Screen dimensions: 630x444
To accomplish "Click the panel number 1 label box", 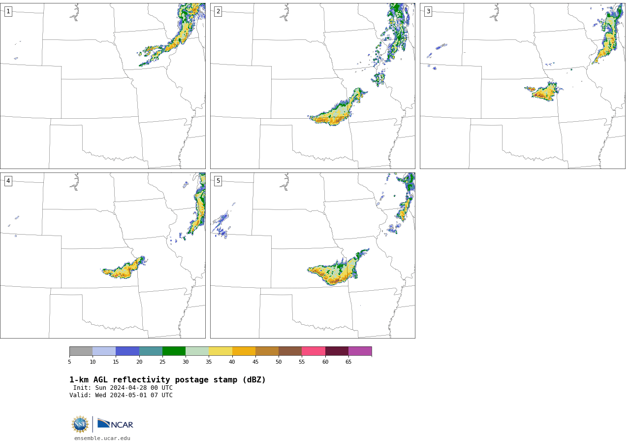I will (x=8, y=11).
